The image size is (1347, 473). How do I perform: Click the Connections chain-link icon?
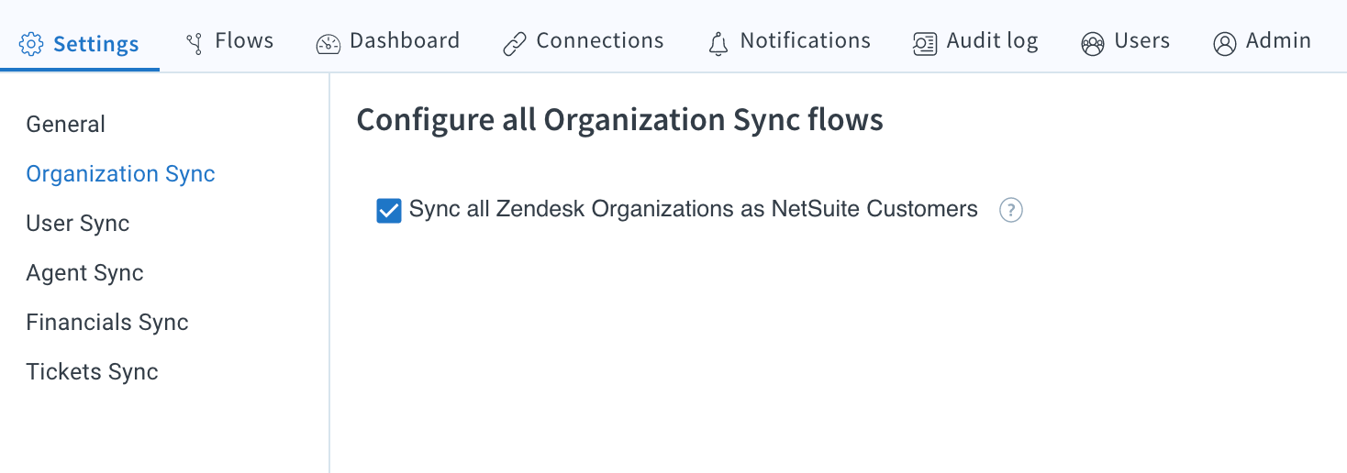tap(515, 43)
